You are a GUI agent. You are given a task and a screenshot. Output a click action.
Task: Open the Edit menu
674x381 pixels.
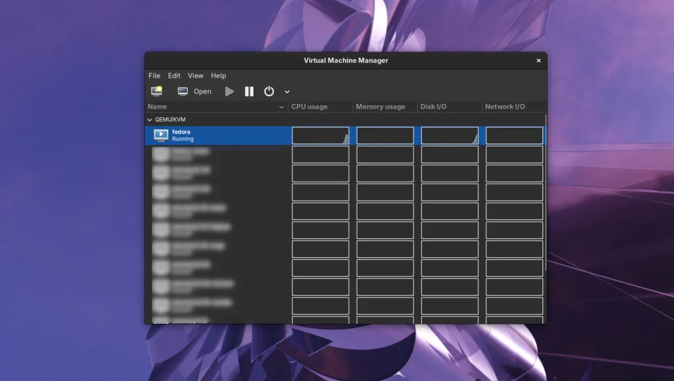(x=174, y=76)
